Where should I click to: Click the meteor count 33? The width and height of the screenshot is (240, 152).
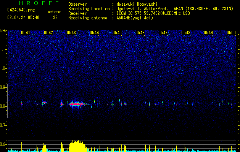pos(55,17)
